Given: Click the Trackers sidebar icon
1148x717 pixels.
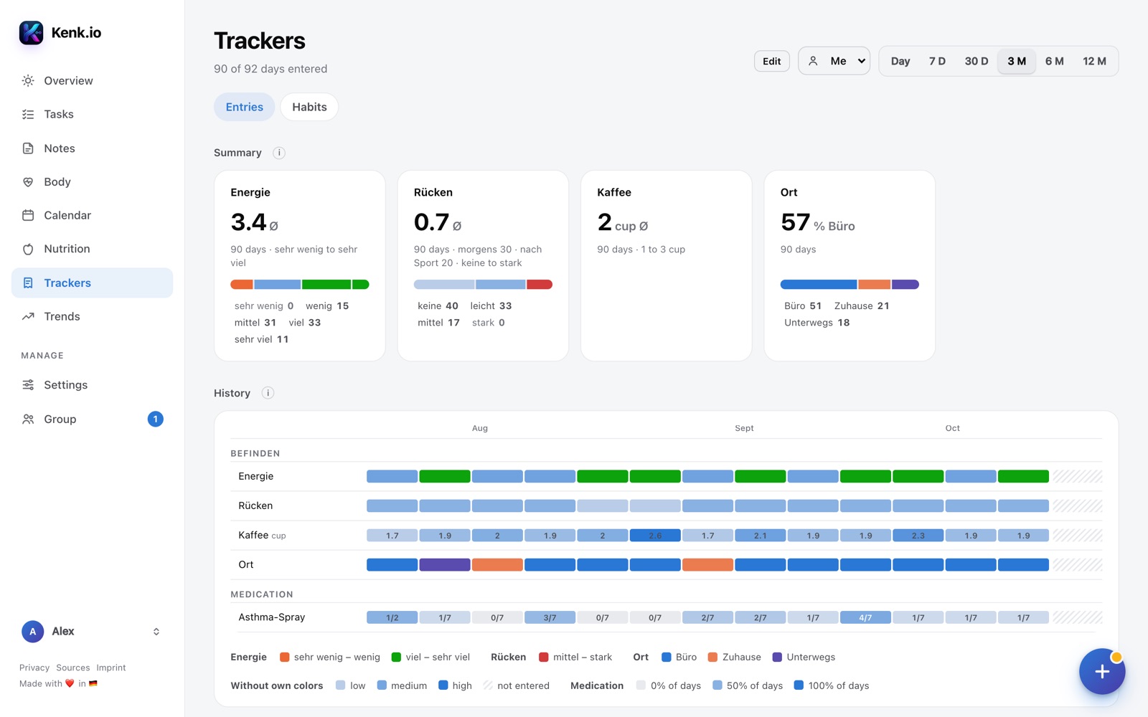Looking at the screenshot, I should [28, 283].
